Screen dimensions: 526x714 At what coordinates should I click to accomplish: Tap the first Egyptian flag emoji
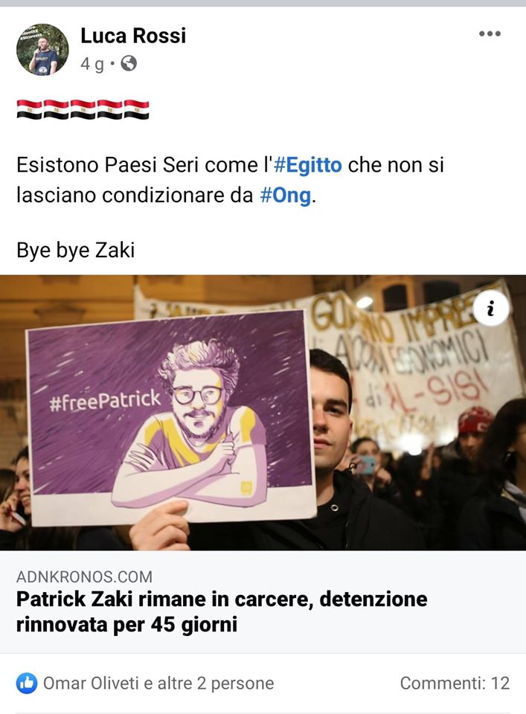coord(29,109)
